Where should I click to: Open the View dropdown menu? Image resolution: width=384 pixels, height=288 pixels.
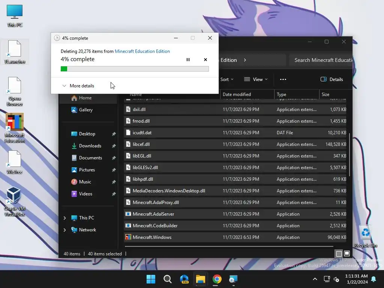256,79
